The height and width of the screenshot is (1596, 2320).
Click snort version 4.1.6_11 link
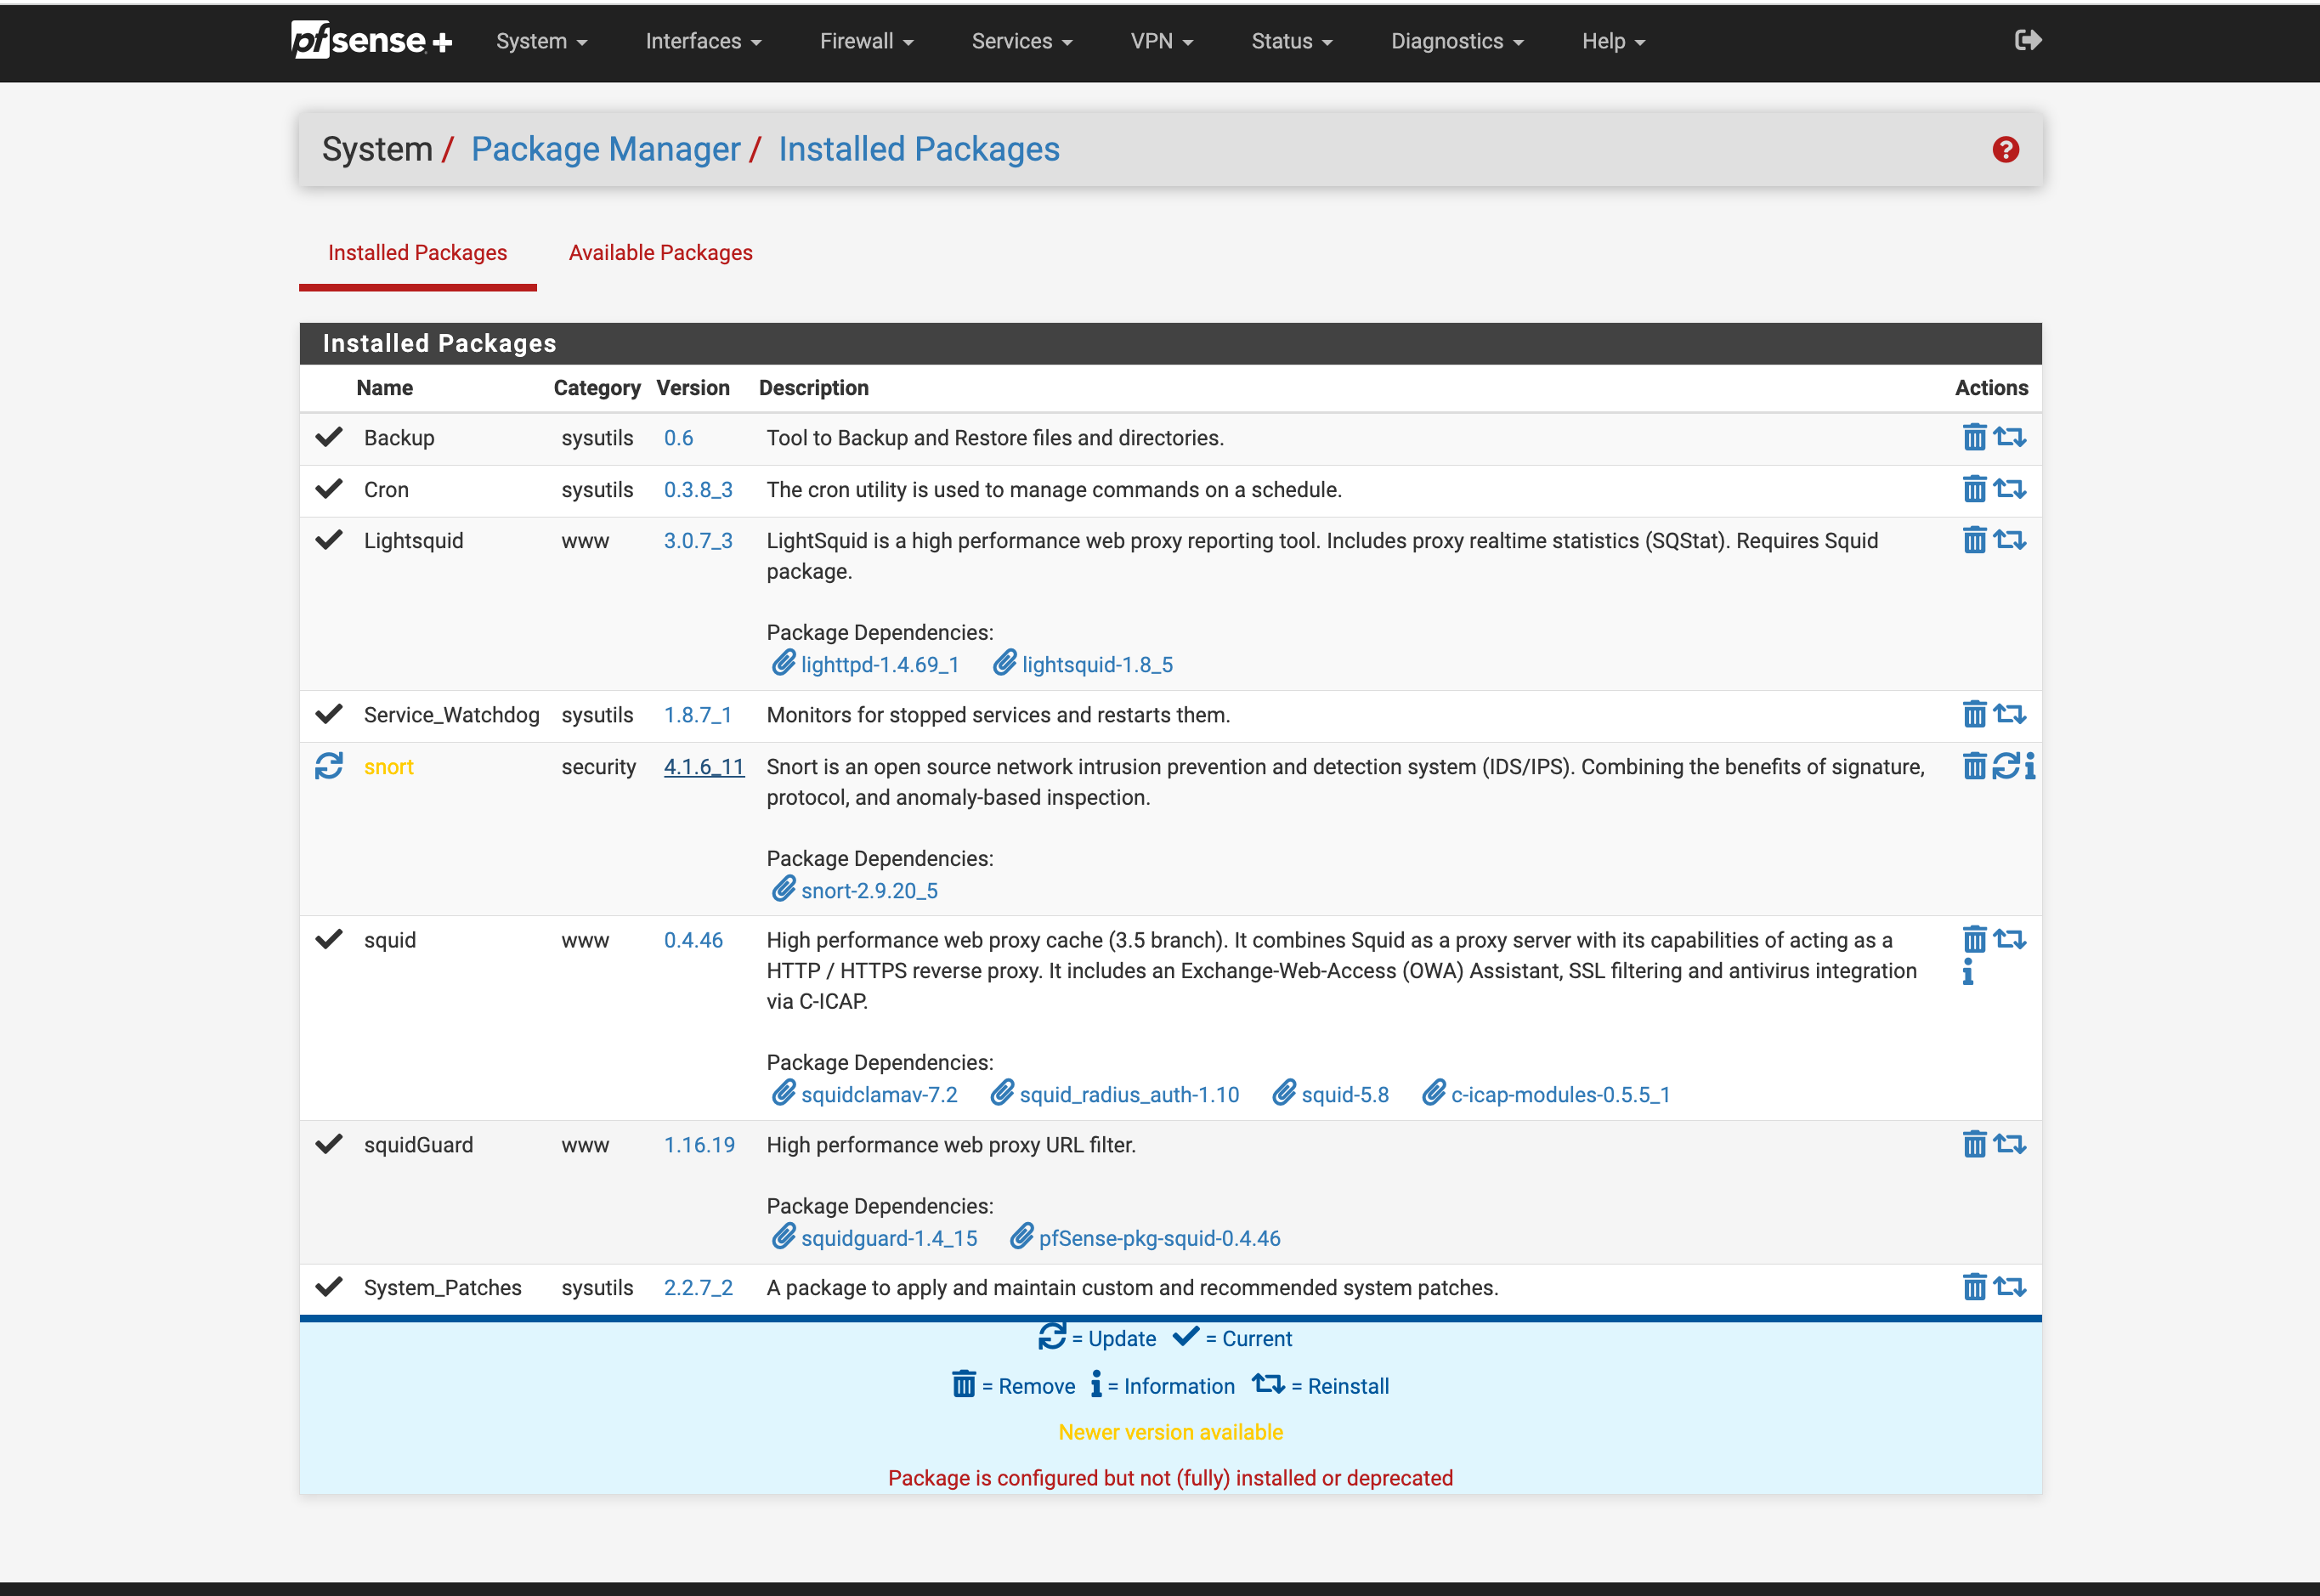[704, 767]
